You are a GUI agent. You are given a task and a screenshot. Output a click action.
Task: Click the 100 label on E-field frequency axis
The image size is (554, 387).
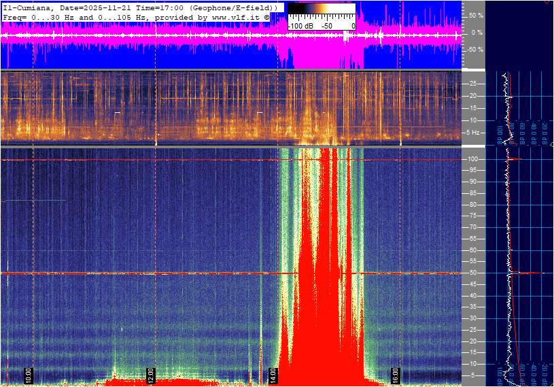[x=473, y=159]
